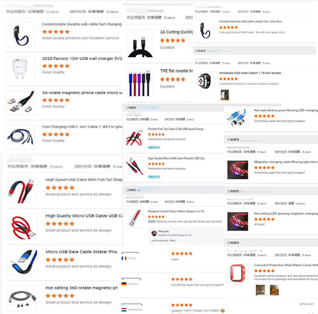Open the 2A Cutting Quickly cable thumbnail

click(x=140, y=44)
